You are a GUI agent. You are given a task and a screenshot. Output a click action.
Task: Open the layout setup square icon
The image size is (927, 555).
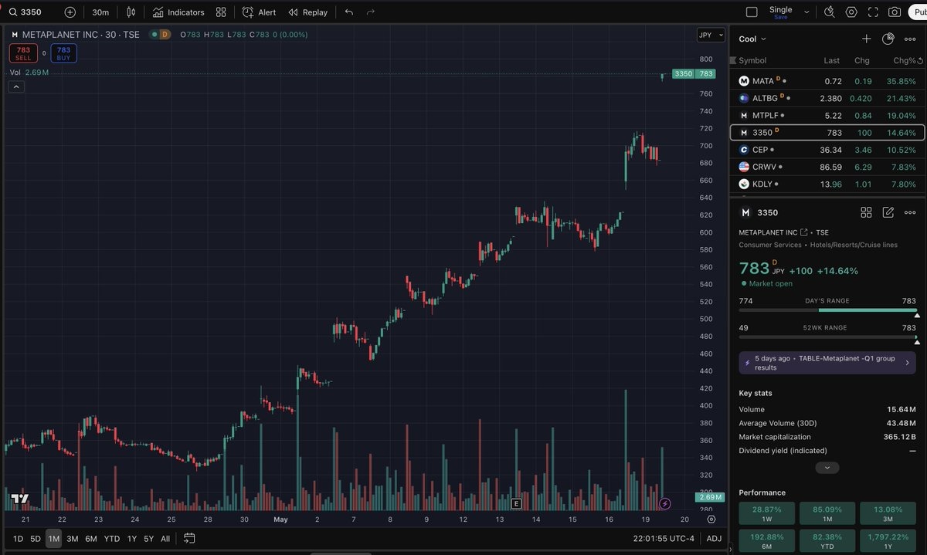click(x=752, y=12)
